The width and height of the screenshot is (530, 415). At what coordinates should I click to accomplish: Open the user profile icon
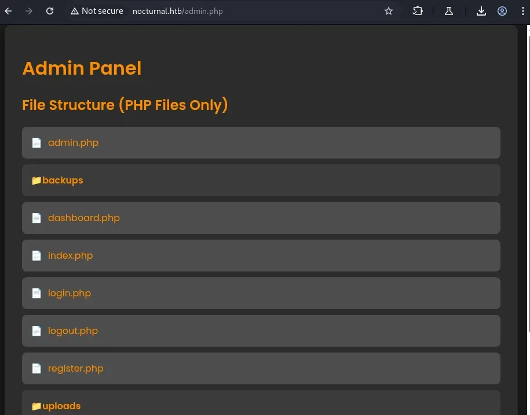tap(502, 11)
